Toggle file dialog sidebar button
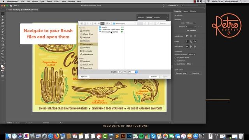The height and width of the screenshot is (140, 249). point(82,23)
